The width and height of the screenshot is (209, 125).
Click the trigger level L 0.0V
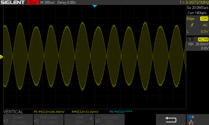click(198, 32)
